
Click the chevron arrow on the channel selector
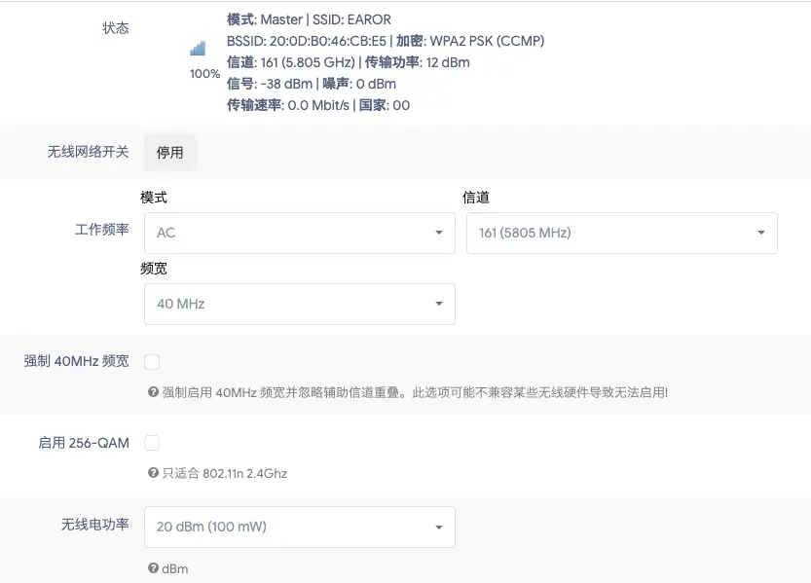[760, 233]
